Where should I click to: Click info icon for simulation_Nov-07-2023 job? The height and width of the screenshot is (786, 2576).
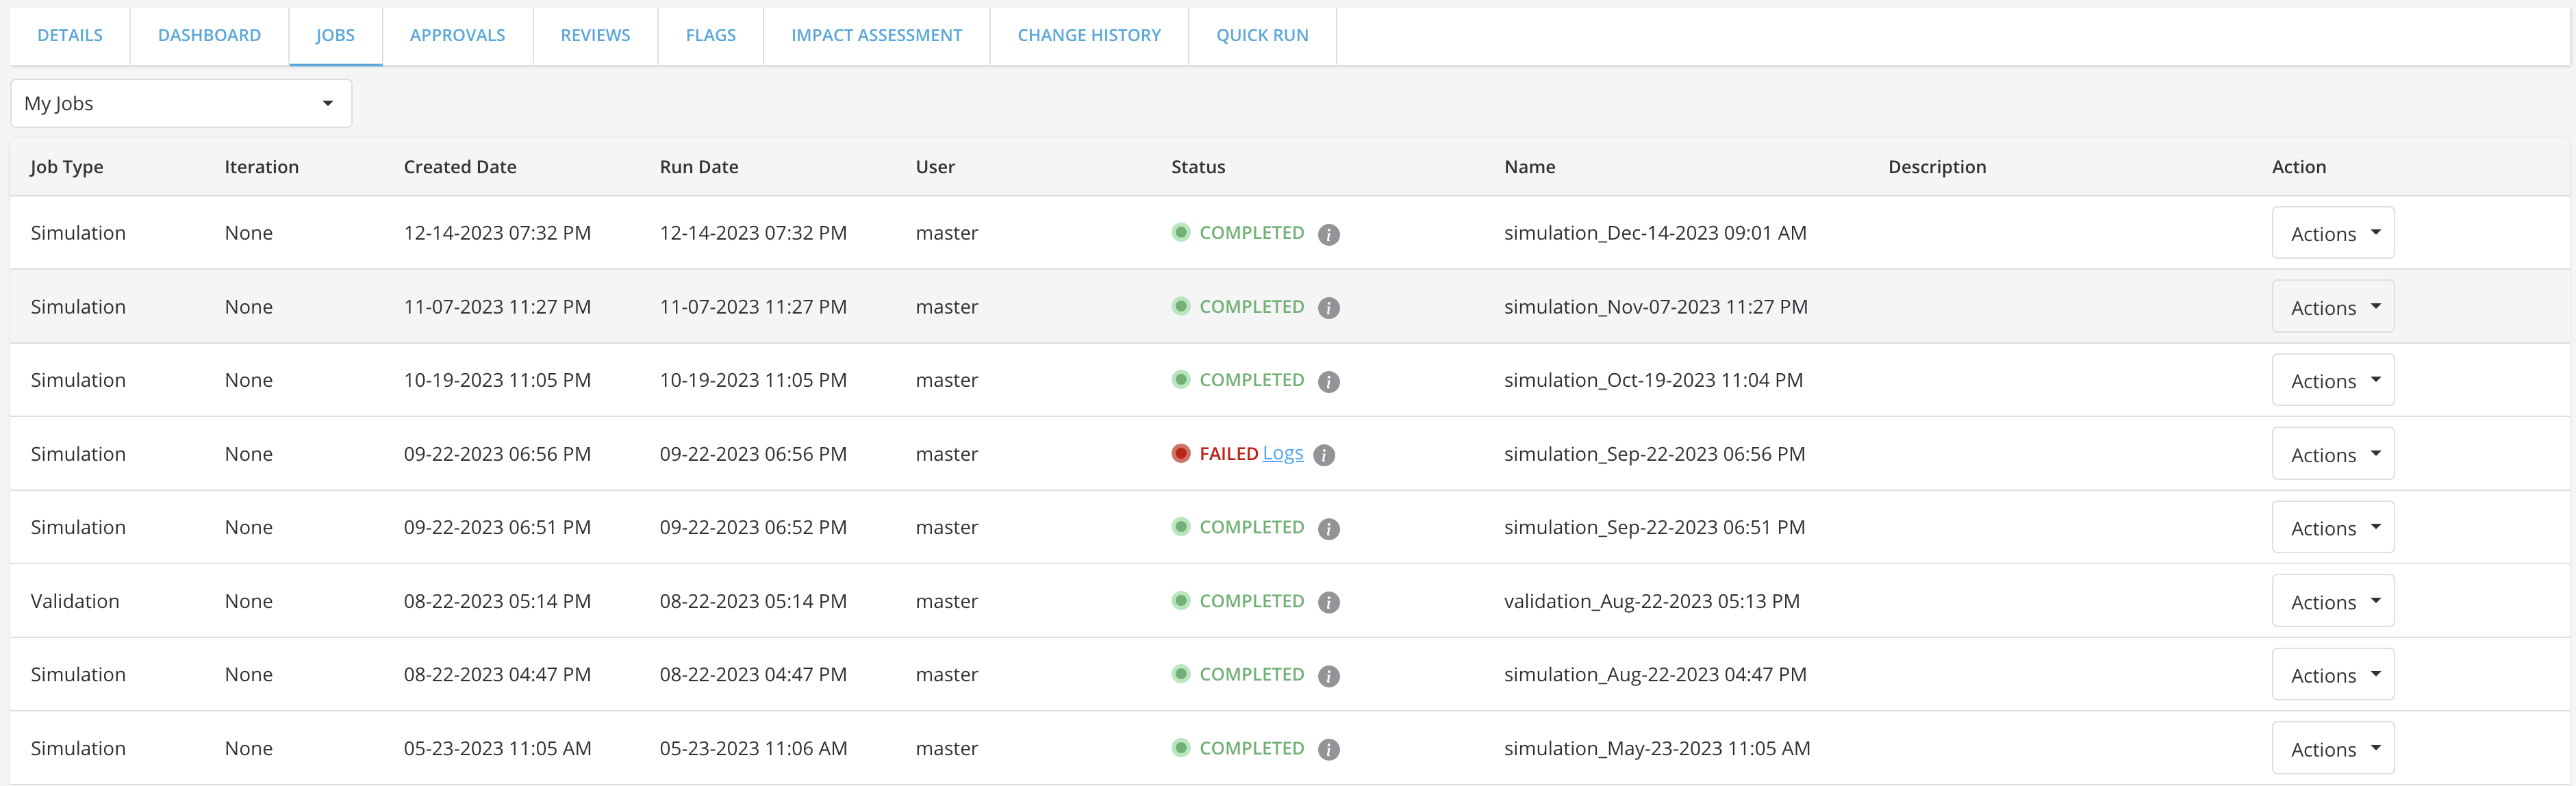(1328, 308)
